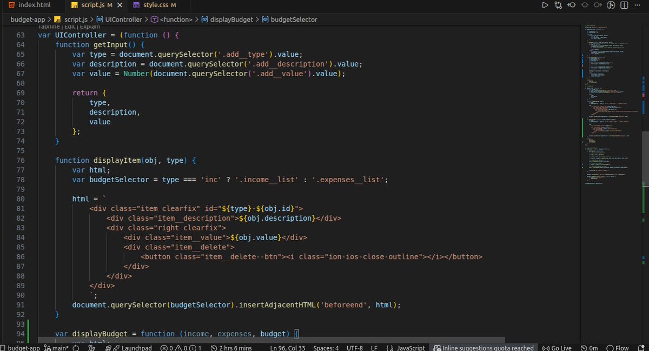
Task: Click the errors and warnings counter
Action: click(177, 347)
